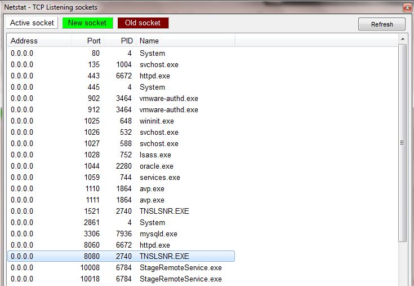The width and height of the screenshot is (414, 286).
Task: Click the Refresh button
Action: tap(381, 24)
